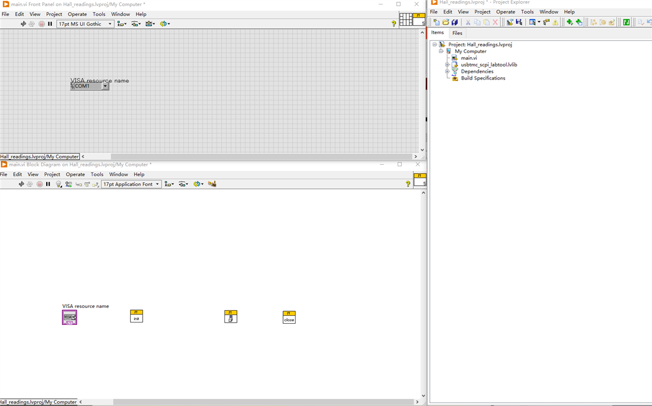Screen dimensions: 652x406
Task: Click the Hall_readings.lvproj/My Computer label on Front Panel
Action: [x=39, y=157]
